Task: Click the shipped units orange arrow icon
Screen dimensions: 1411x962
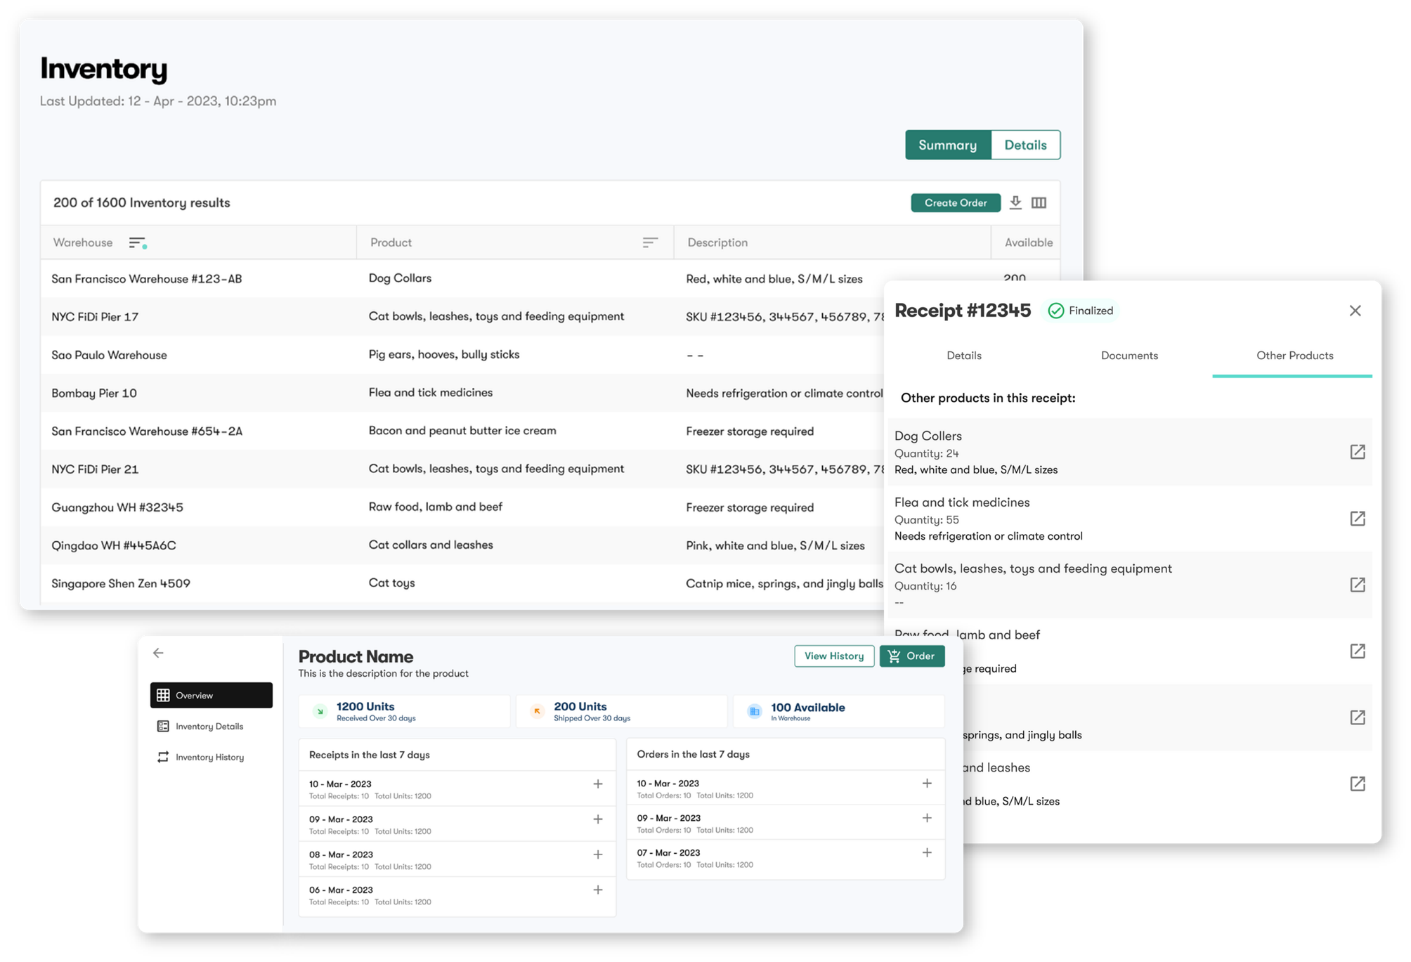Action: tap(538, 711)
